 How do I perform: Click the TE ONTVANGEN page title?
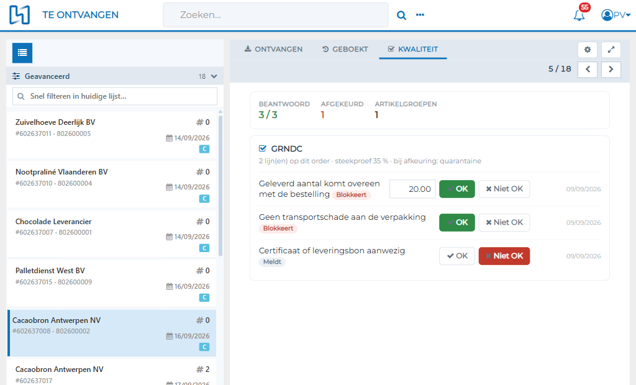coord(80,15)
